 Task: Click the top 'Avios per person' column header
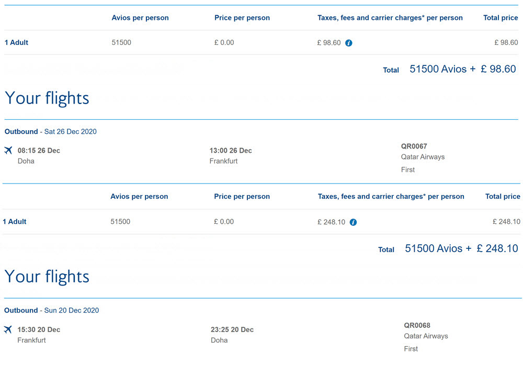[140, 18]
